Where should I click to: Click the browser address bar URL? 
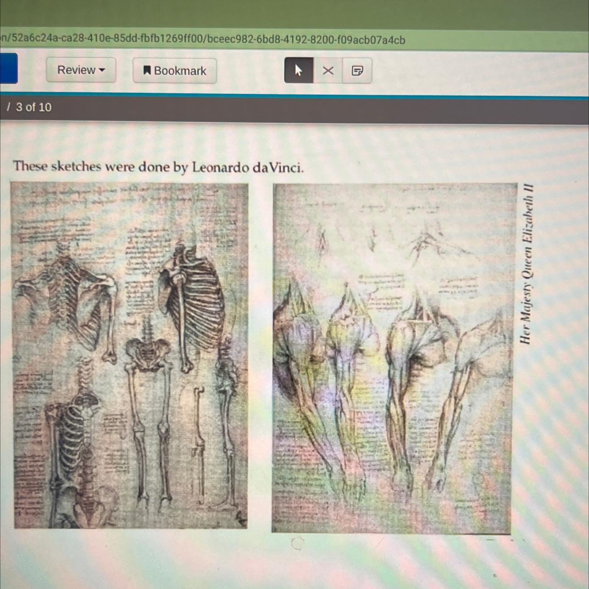coord(203,39)
